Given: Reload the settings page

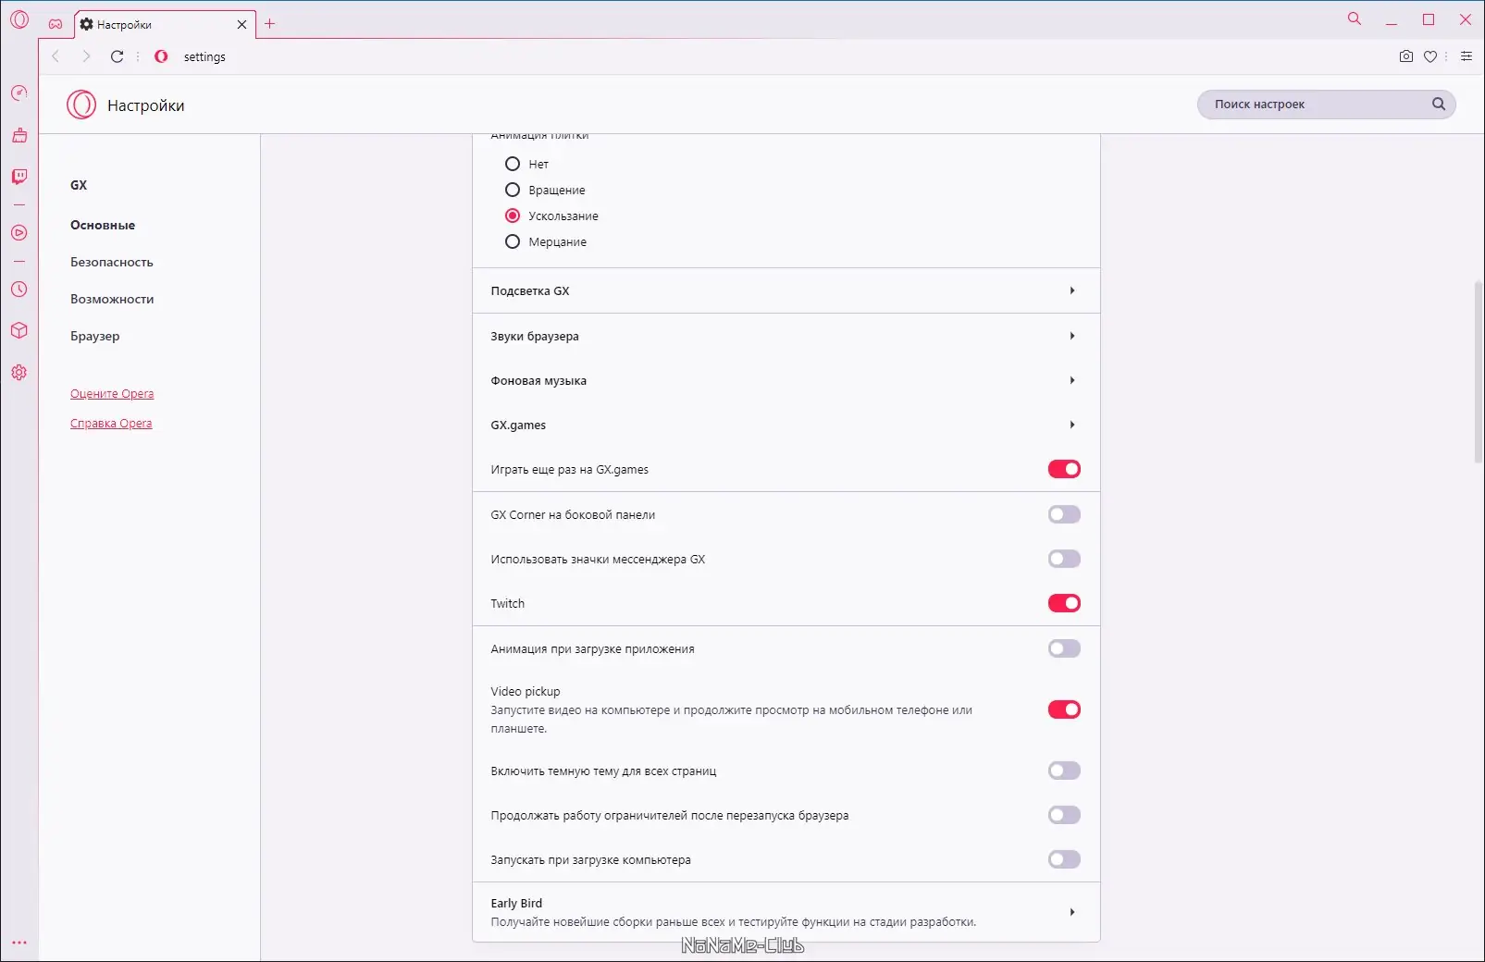Looking at the screenshot, I should tap(118, 56).
